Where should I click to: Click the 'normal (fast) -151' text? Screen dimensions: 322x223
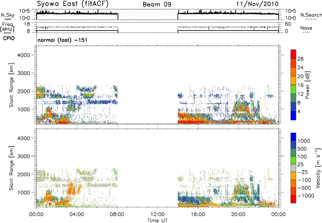(x=62, y=40)
